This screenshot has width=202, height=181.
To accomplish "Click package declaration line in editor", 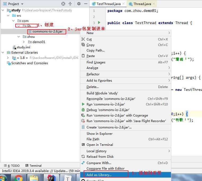I will [x=133, y=11].
